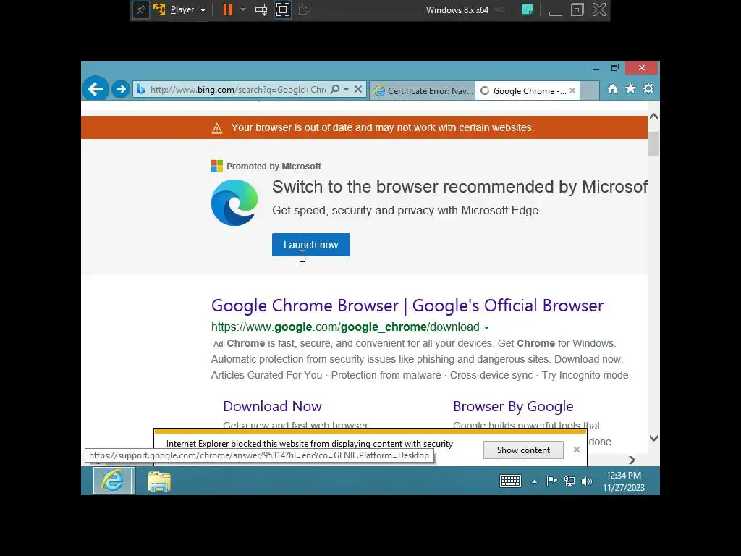
Task: Open the Player menu
Action: coord(187,10)
